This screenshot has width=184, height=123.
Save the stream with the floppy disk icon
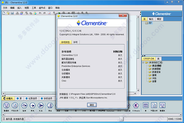[12, 13]
